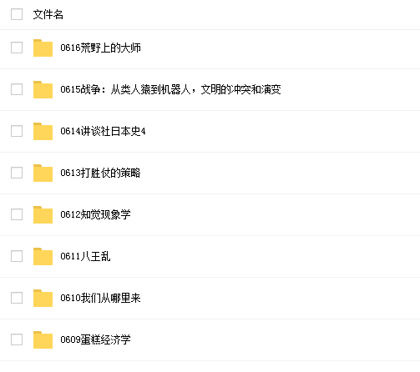Click the folder icon for 0609蛋糕经济学
Screen dimensions: 420x372
click(x=43, y=339)
